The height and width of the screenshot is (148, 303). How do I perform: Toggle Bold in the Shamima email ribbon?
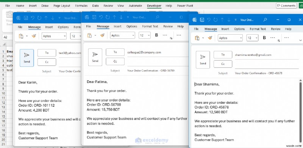pos(264,38)
